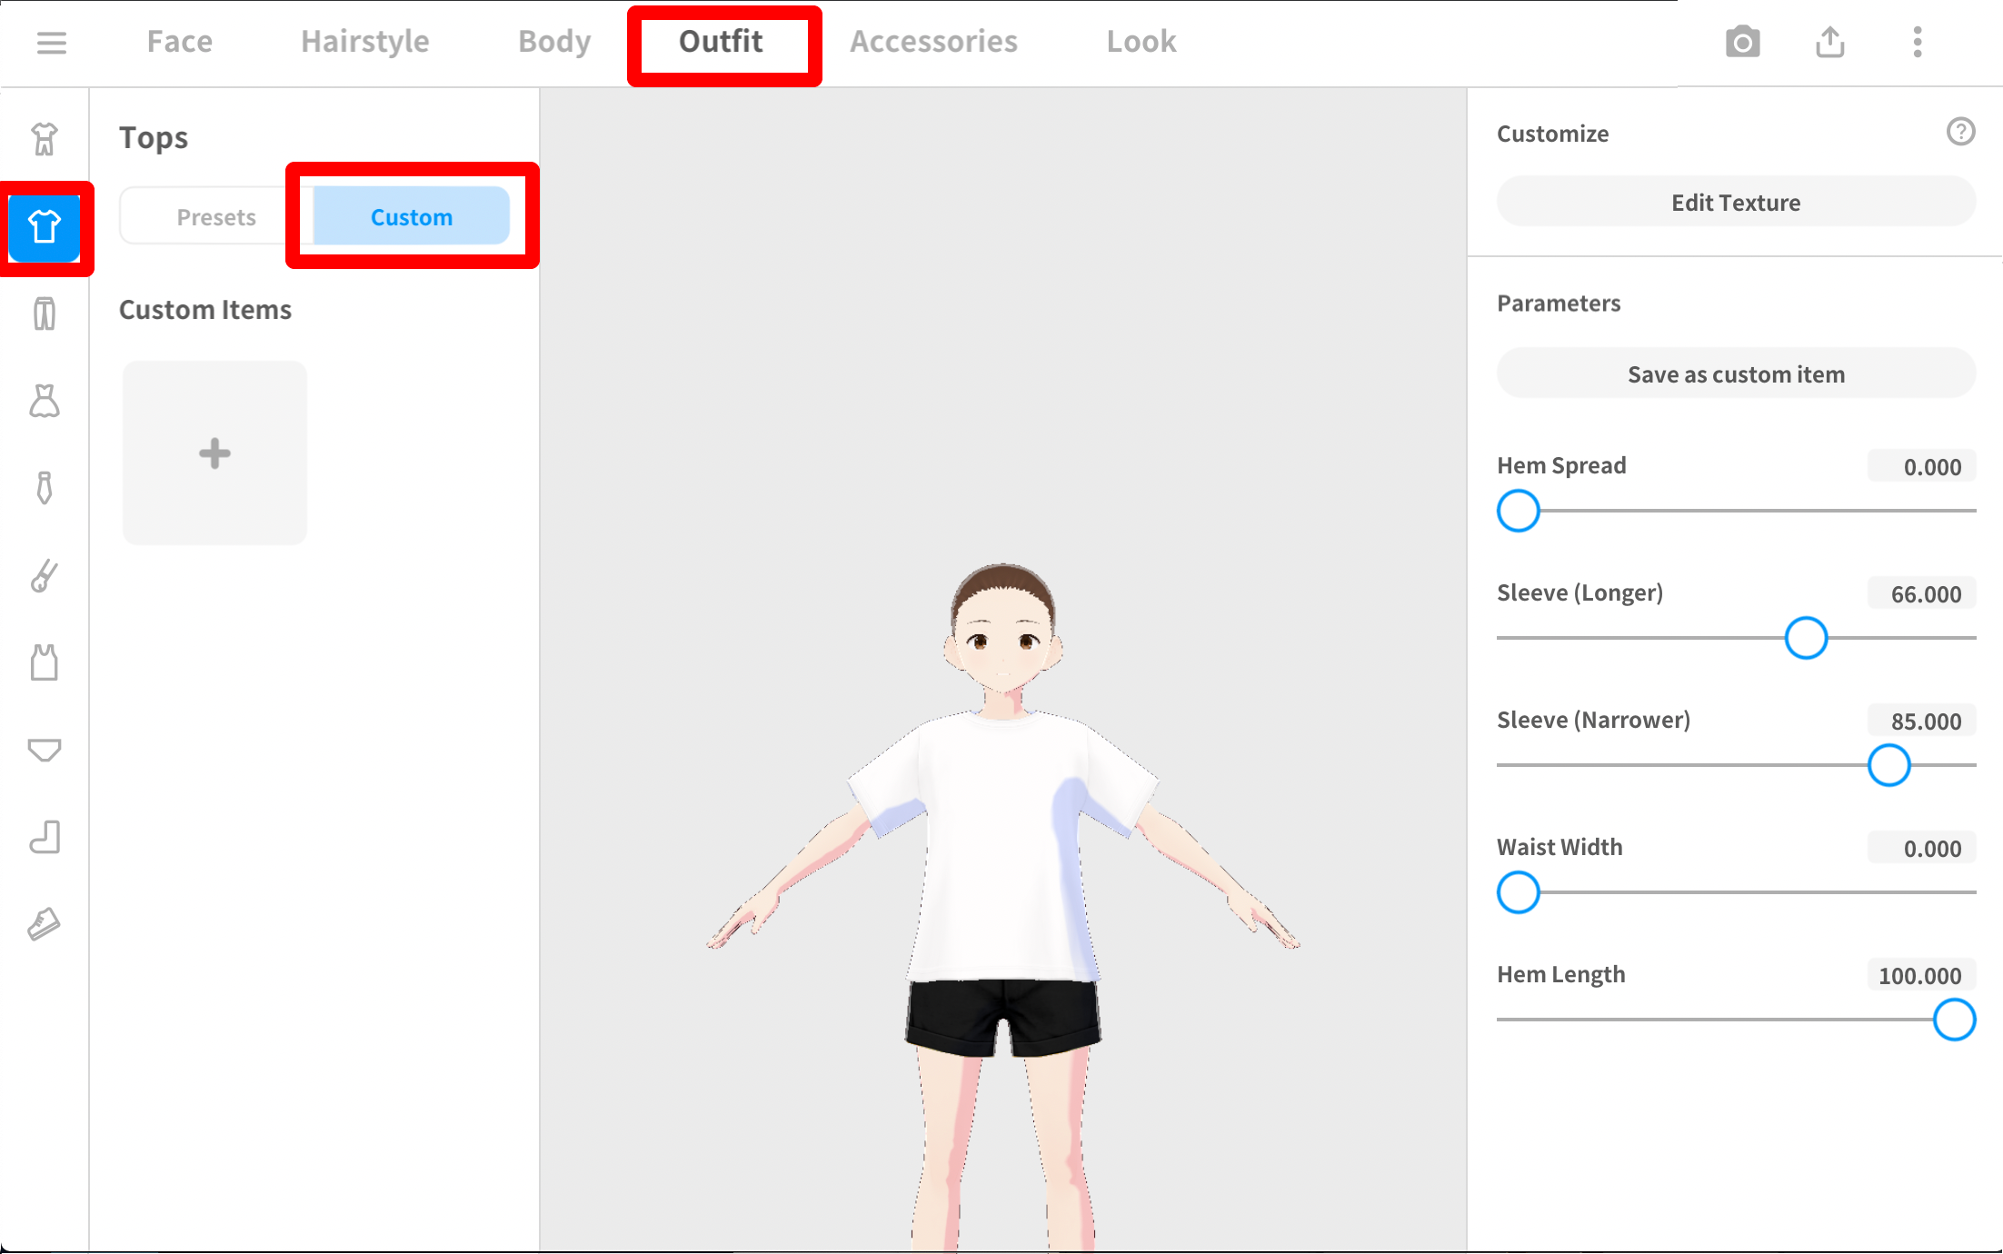The height and width of the screenshot is (1254, 2003).
Task: Select the necktie category icon
Action: [45, 488]
